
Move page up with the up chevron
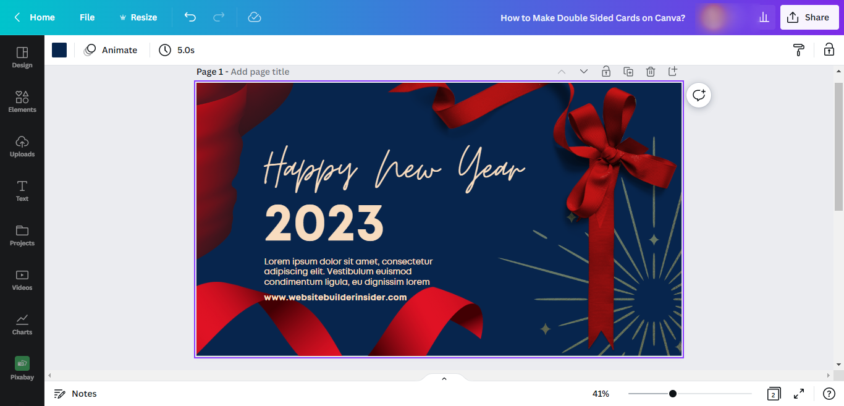point(562,72)
